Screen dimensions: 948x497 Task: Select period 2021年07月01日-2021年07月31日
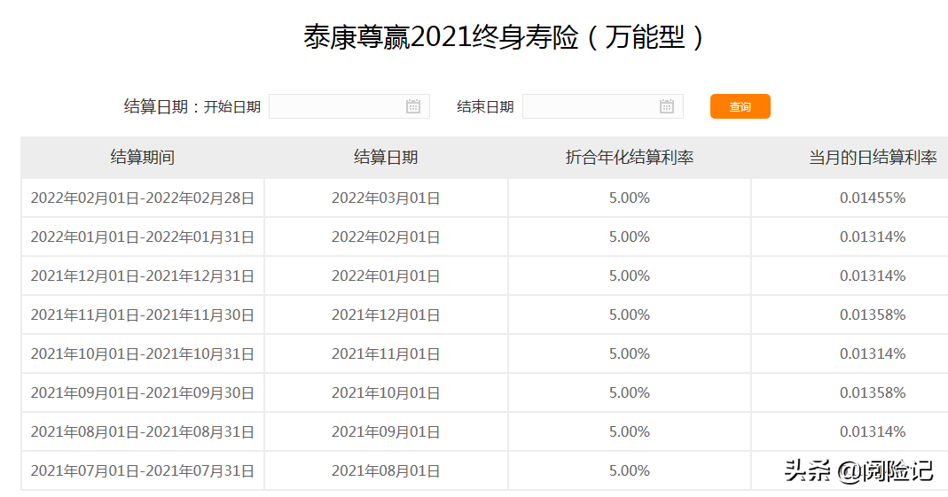coord(143,471)
